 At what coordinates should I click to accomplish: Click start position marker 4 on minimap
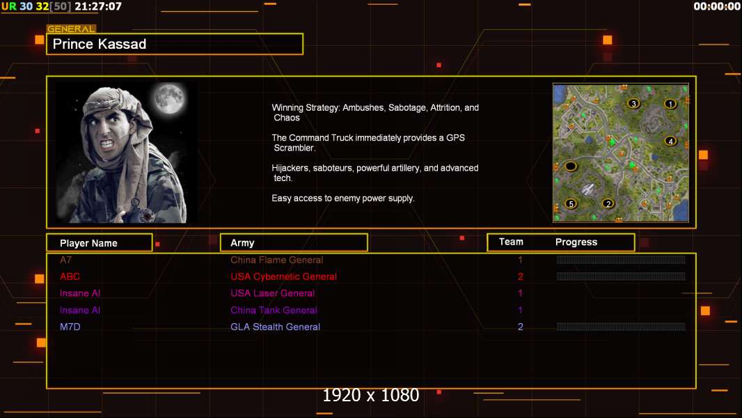point(670,141)
